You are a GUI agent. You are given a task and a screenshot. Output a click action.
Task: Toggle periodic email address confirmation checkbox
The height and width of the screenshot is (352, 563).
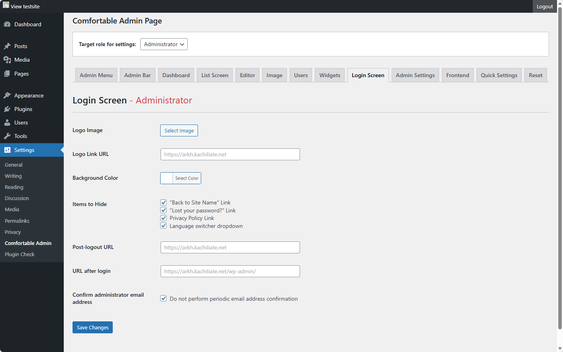(163, 298)
